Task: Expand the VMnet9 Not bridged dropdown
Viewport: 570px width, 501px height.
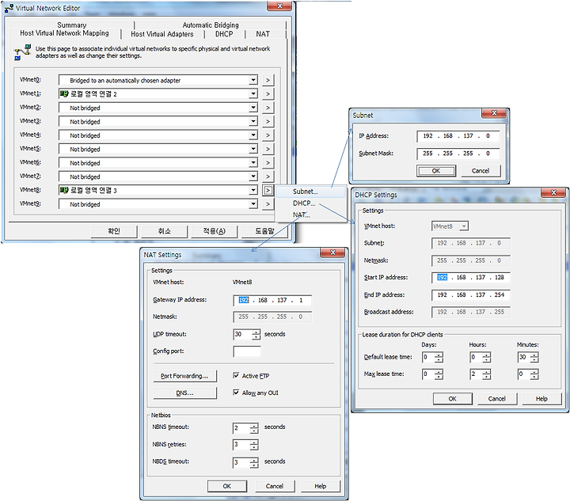Action: coord(253,204)
